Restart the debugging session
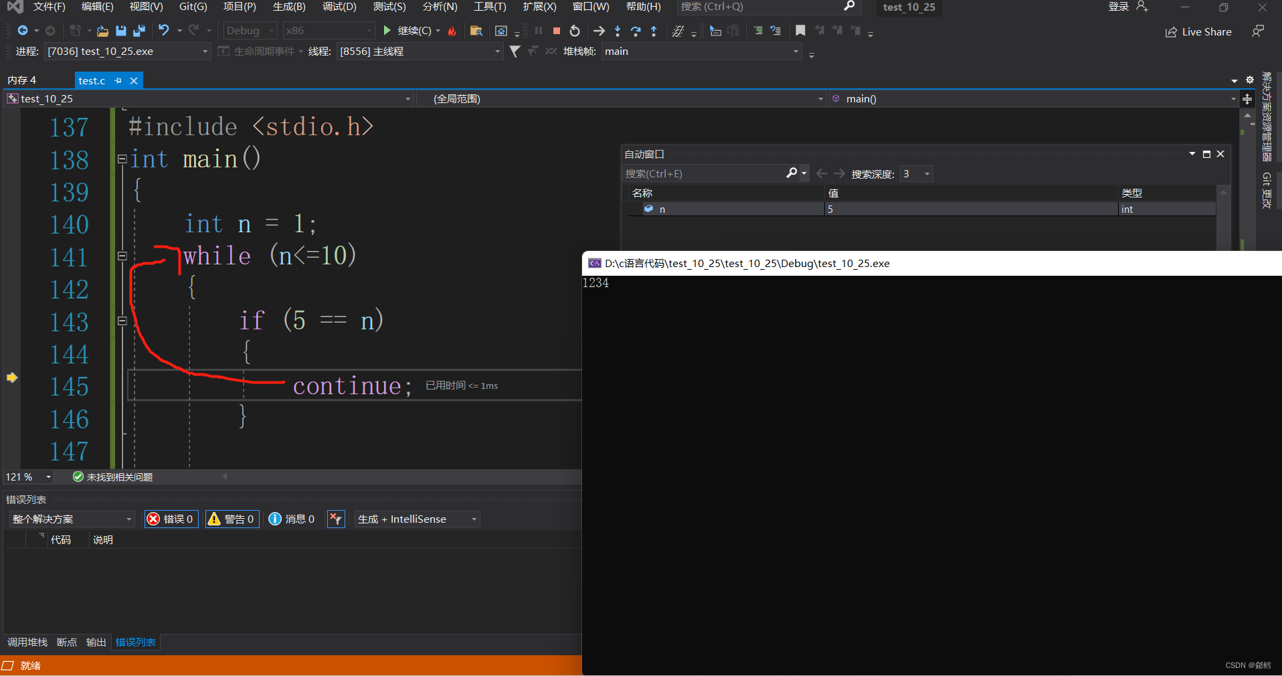1282x676 pixels. [575, 31]
